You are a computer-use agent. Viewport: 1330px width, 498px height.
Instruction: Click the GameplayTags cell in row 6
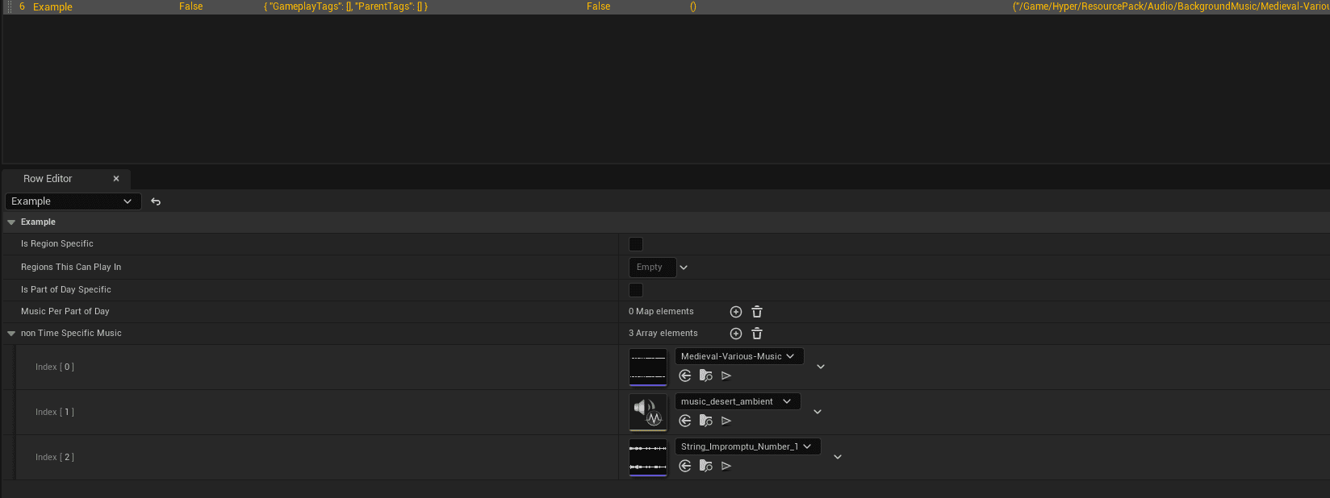(345, 6)
